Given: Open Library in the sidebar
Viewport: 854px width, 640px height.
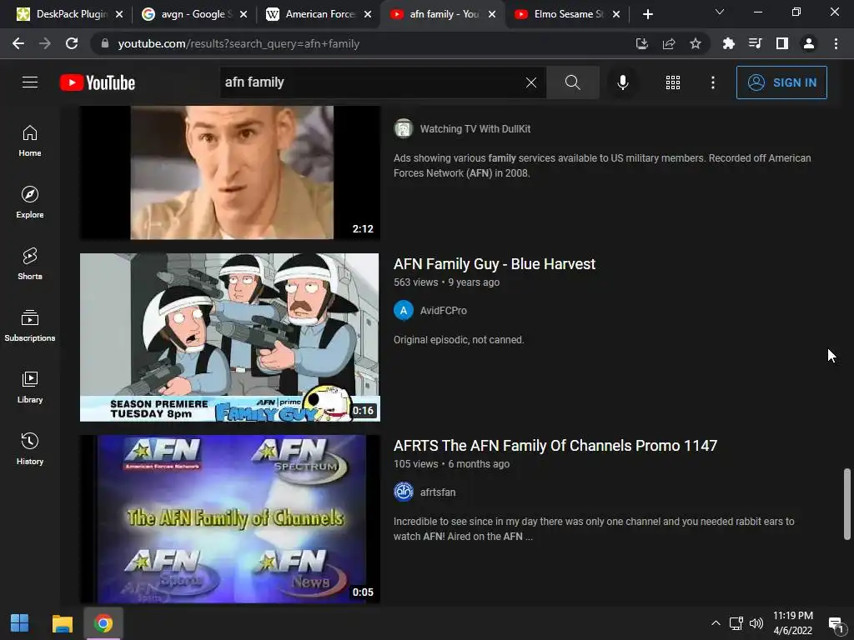Looking at the screenshot, I should pyautogui.click(x=30, y=387).
